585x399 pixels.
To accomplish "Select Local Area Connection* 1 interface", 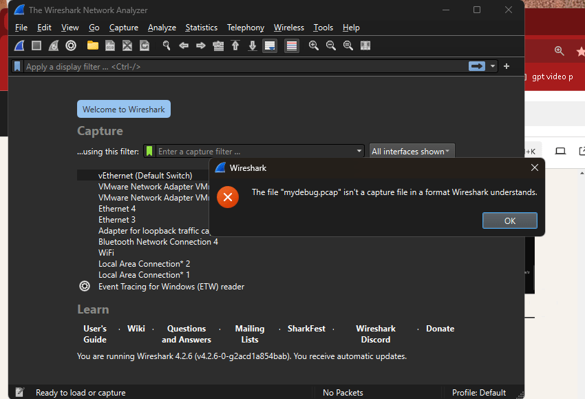I will (x=144, y=274).
